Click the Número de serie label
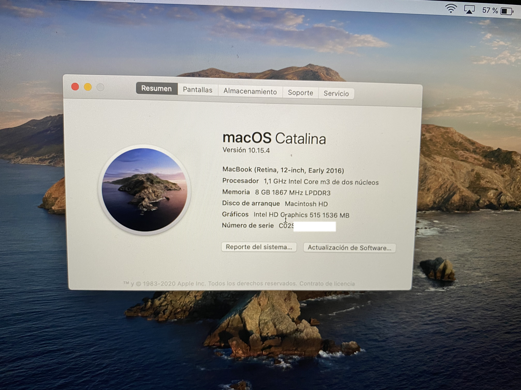Image resolution: width=521 pixels, height=390 pixels. [248, 226]
